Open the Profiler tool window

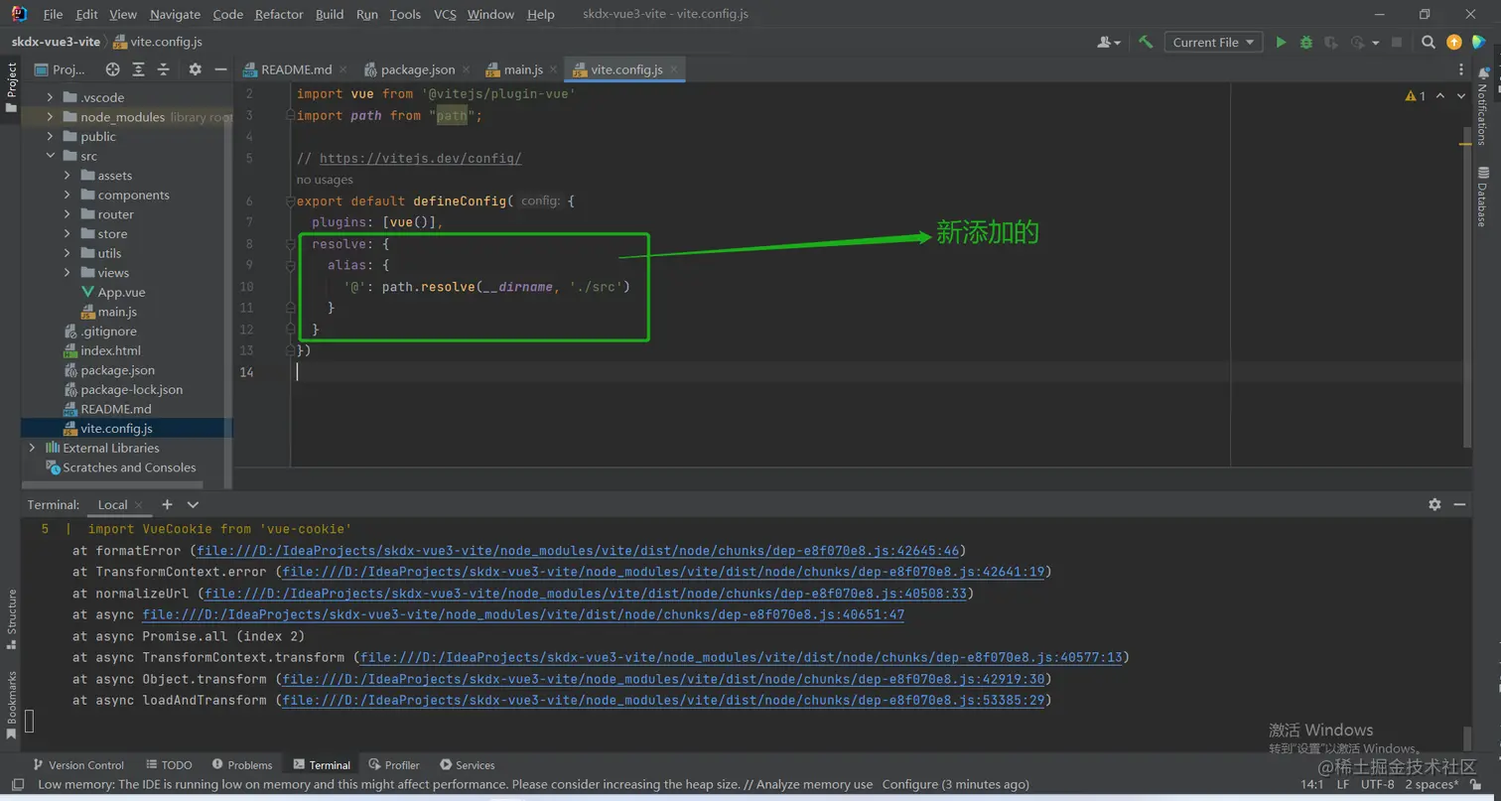click(394, 764)
